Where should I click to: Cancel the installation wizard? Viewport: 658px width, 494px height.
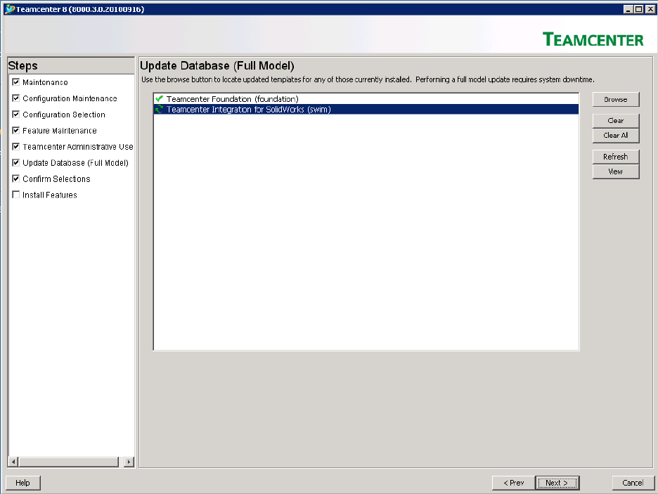pos(633,483)
